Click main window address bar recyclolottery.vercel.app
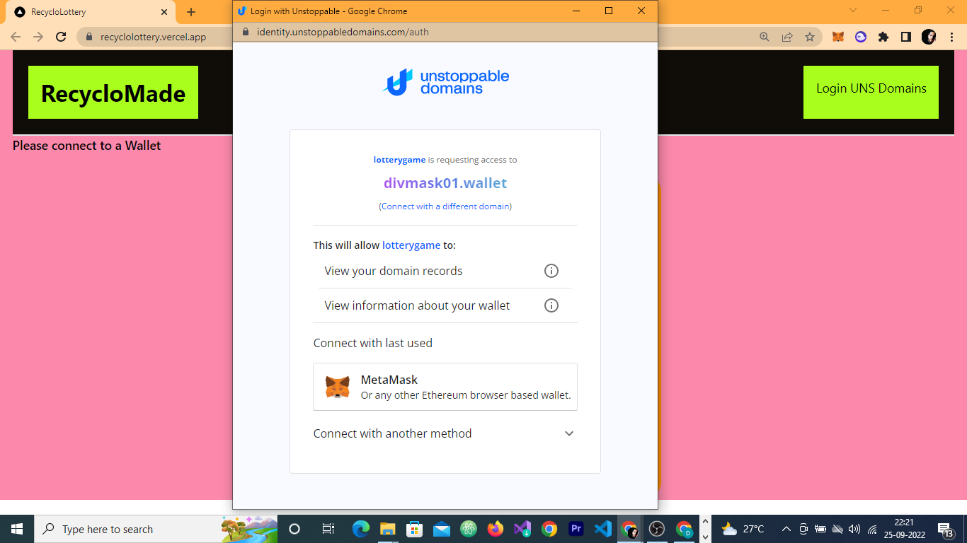This screenshot has height=543, width=967. pos(154,37)
